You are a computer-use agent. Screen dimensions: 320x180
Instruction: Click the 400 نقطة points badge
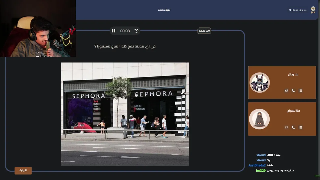[x=204, y=31]
